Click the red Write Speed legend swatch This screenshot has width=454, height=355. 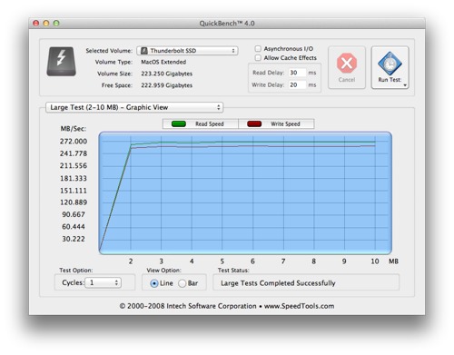tap(254, 123)
